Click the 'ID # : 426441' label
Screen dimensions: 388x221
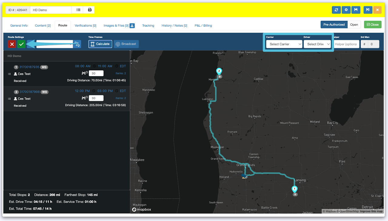coord(18,10)
